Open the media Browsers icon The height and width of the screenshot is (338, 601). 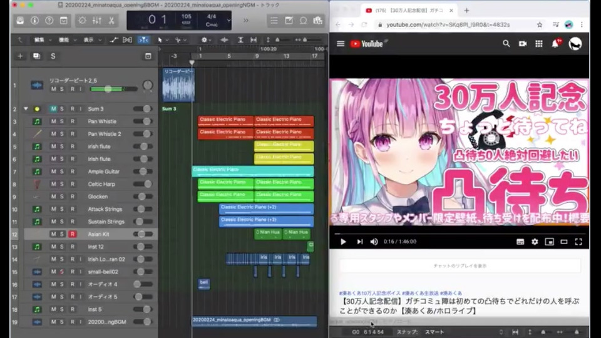318,20
